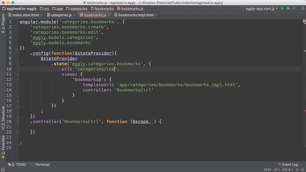
Task: Click the scrollbar stripe mark near line 7
Action: [x=305, y=51]
